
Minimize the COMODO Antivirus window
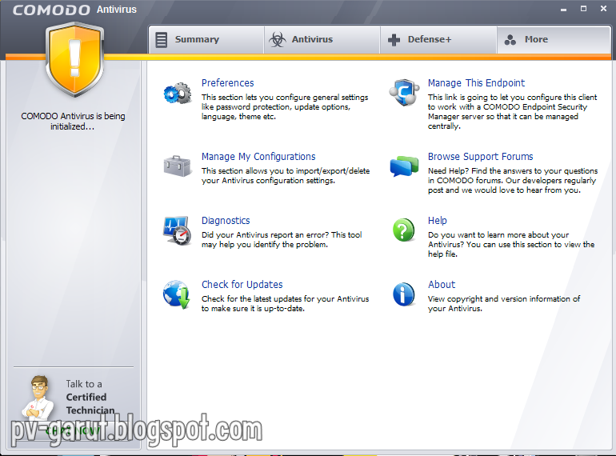point(563,9)
